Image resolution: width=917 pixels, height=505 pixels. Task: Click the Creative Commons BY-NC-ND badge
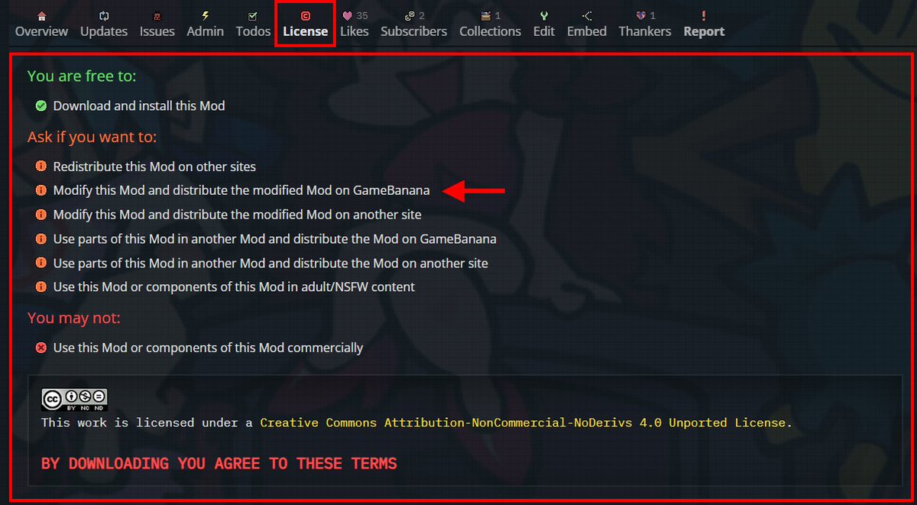tap(74, 399)
